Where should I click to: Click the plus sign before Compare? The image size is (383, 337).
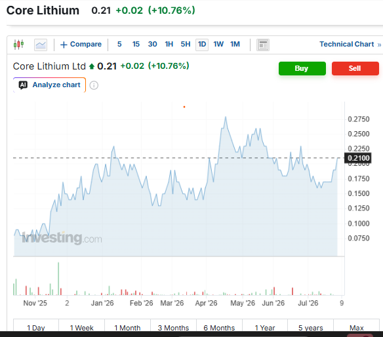pos(64,45)
